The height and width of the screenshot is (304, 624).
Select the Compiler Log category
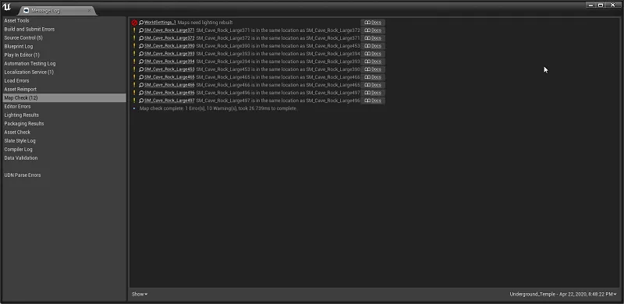point(64,149)
